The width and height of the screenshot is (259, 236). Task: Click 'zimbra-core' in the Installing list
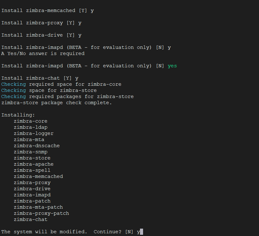tap(31, 121)
